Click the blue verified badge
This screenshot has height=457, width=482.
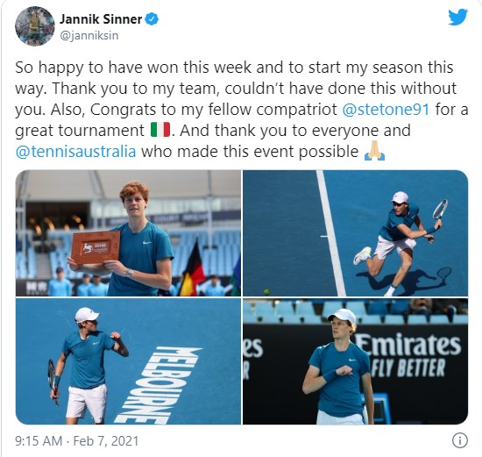click(152, 19)
